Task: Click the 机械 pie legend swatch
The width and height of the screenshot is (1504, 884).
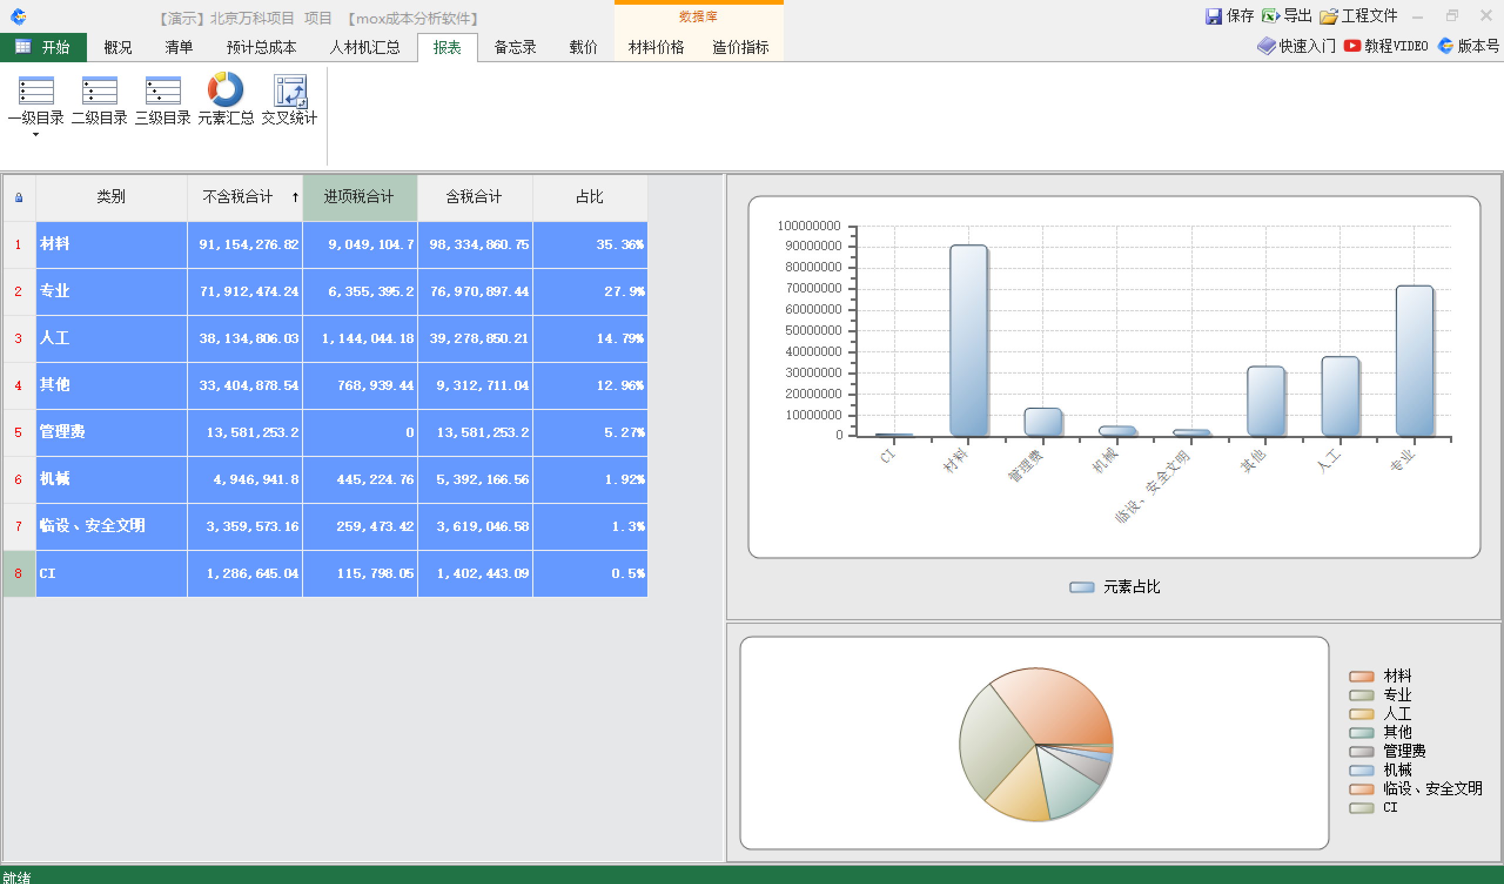Action: tap(1361, 770)
